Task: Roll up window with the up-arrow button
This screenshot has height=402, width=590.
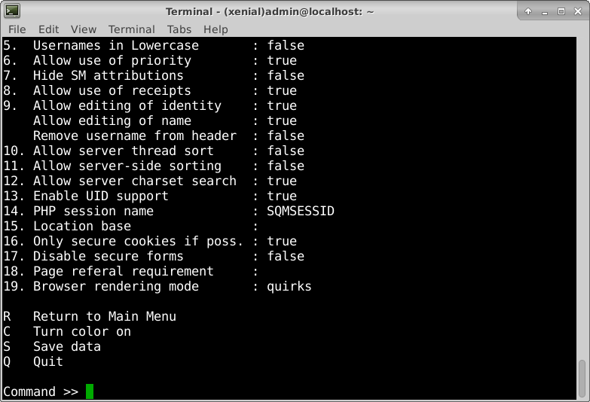Action: click(x=528, y=11)
